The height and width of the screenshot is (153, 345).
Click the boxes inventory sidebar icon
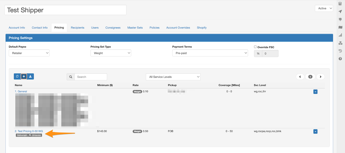[x=340, y=43]
